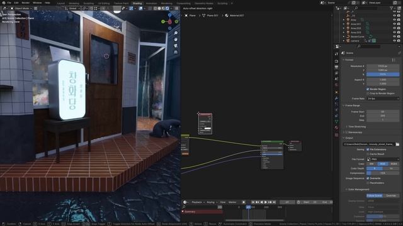Click the Frame Start value field
The width and height of the screenshot is (403, 226).
click(x=383, y=112)
